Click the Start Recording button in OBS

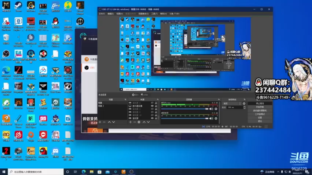tap(260, 107)
